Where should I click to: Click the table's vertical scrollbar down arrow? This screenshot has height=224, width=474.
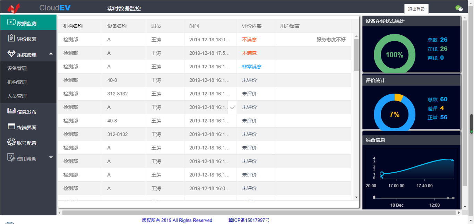(x=356, y=197)
